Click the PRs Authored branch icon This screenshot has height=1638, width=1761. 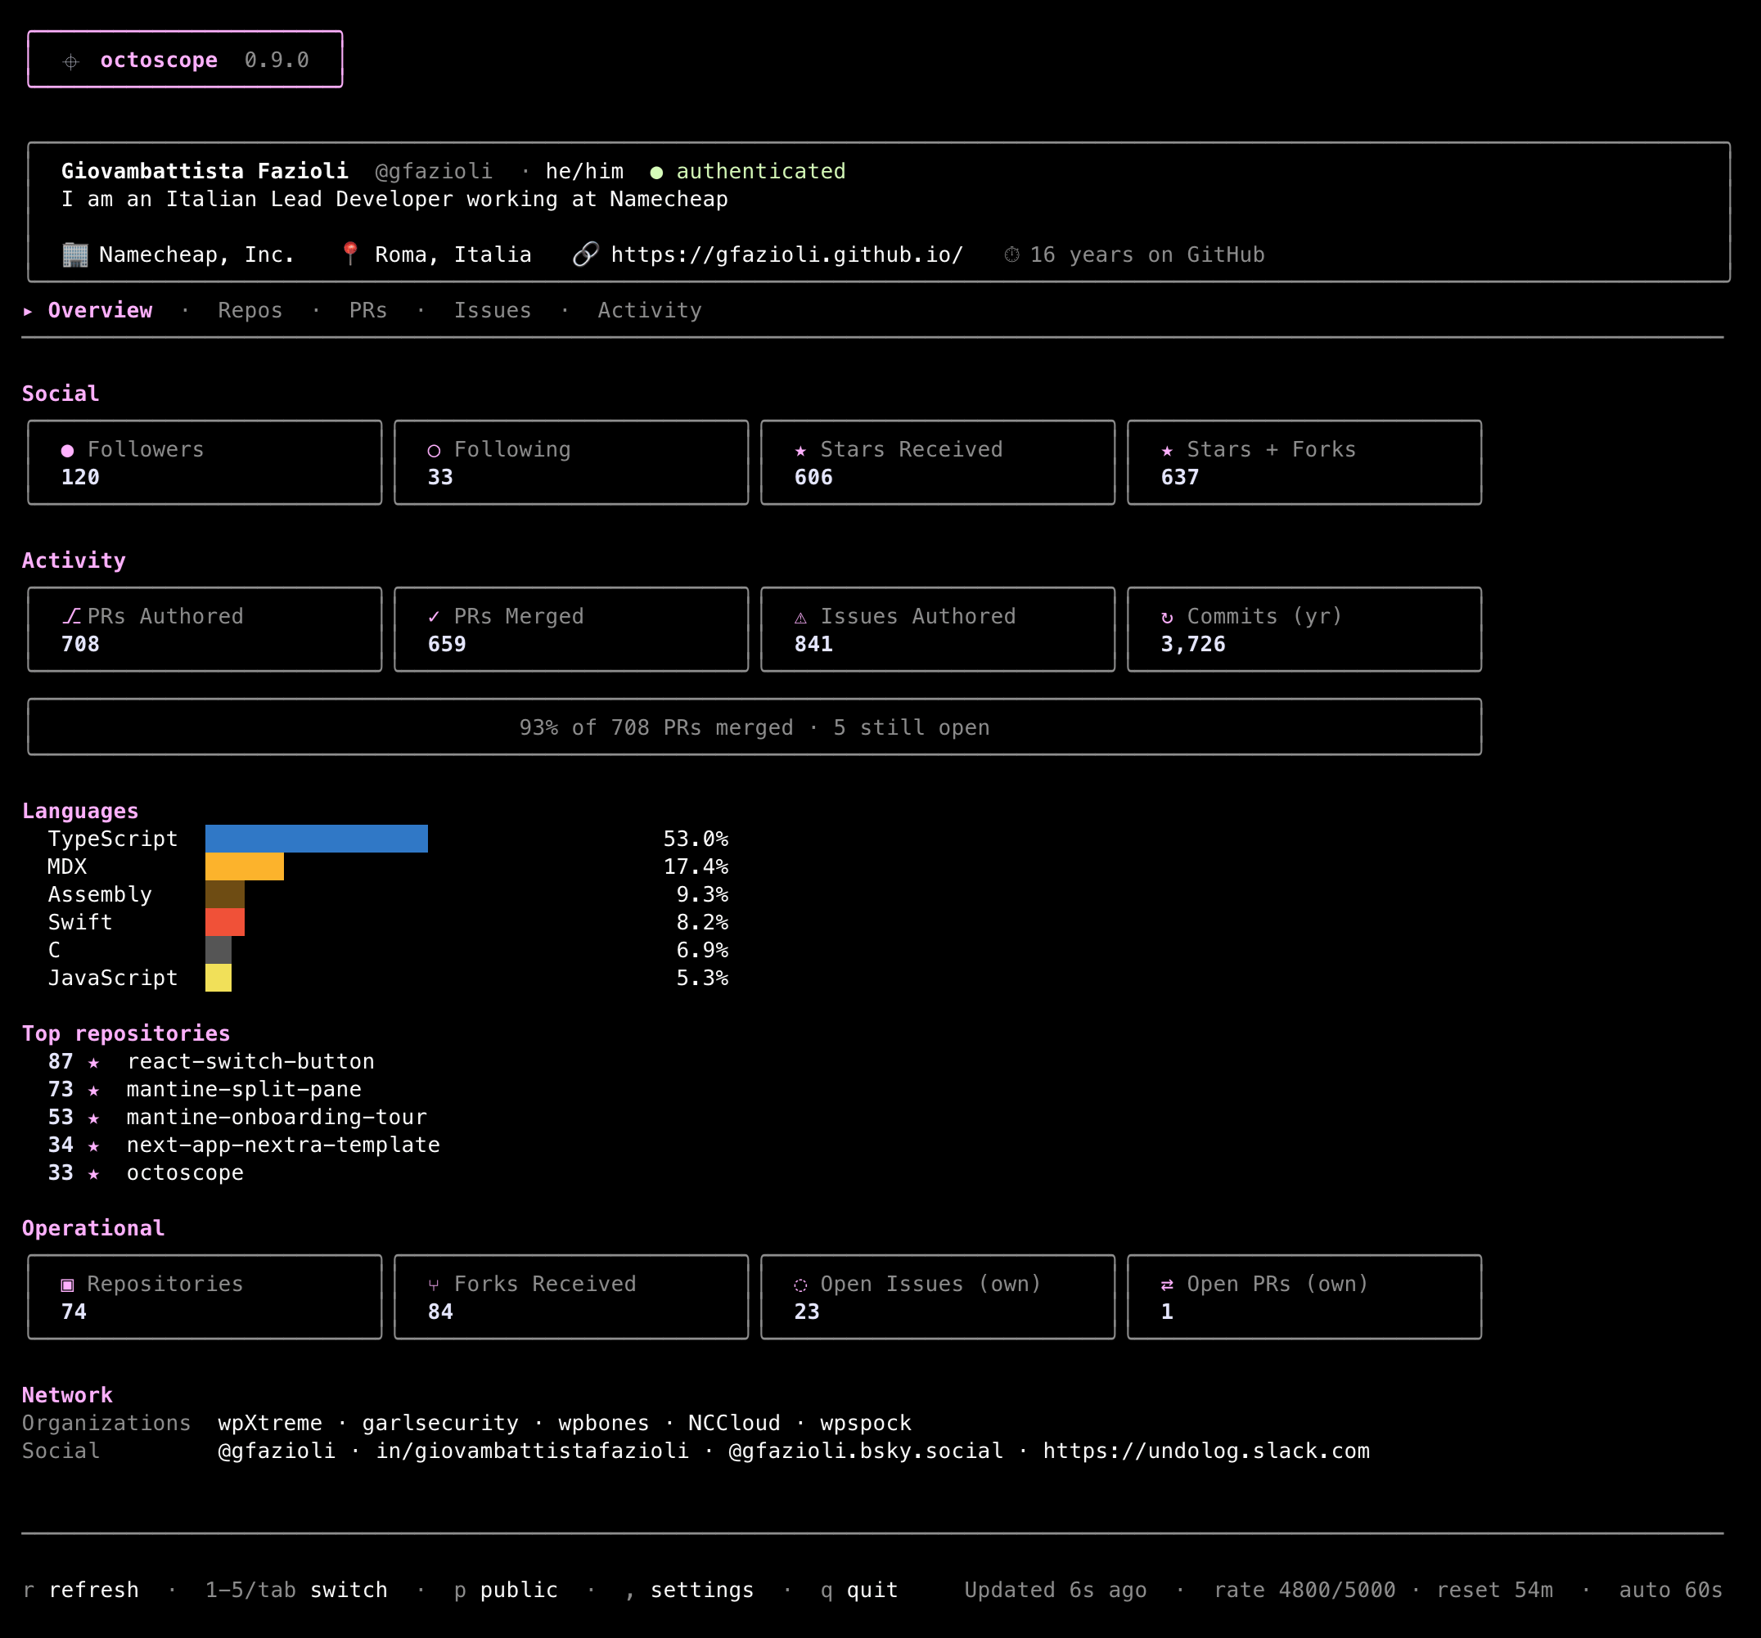coord(71,616)
